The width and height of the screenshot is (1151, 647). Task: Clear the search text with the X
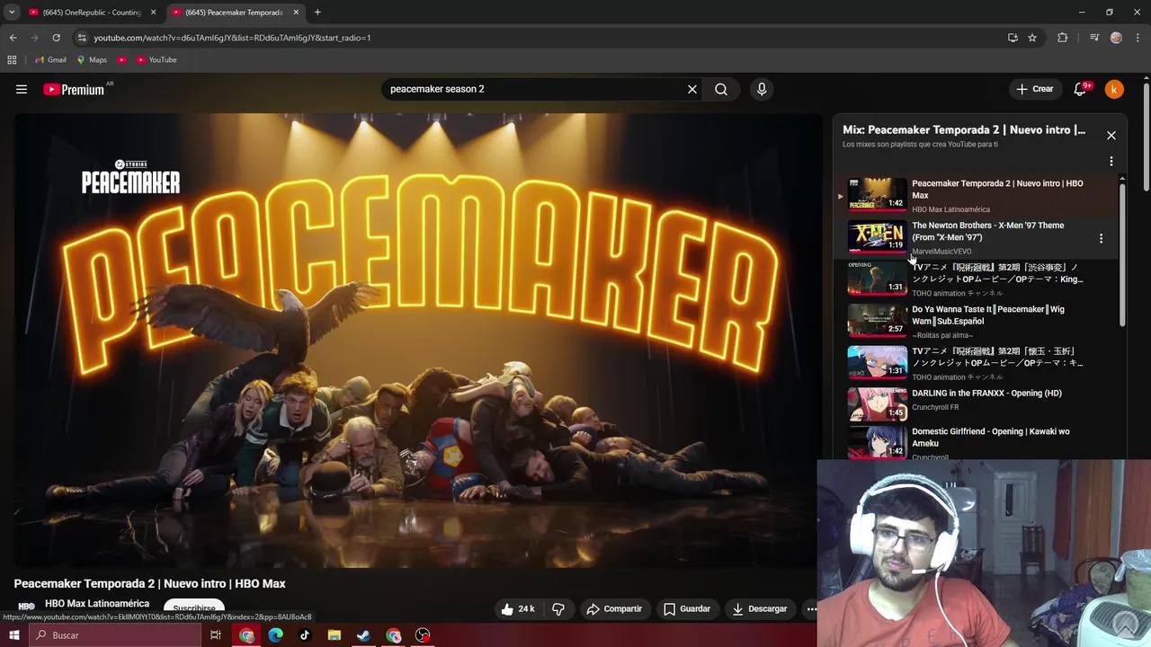coord(692,89)
